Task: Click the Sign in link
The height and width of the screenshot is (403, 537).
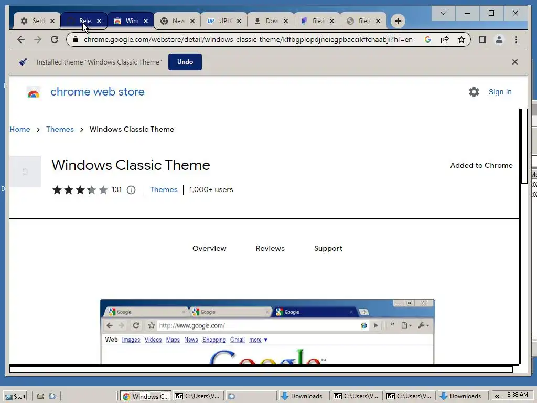Action: click(x=500, y=92)
